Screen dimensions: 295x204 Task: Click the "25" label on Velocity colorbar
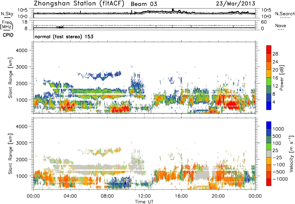275,151
